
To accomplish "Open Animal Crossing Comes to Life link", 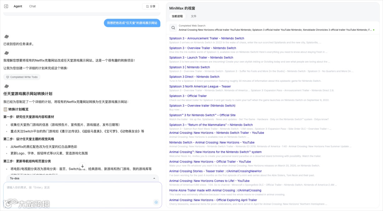I will click(x=209, y=181).
